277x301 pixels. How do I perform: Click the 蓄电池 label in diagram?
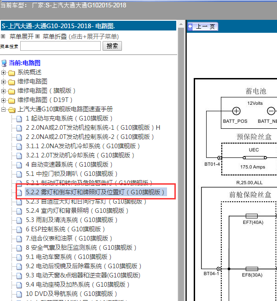point(256,91)
